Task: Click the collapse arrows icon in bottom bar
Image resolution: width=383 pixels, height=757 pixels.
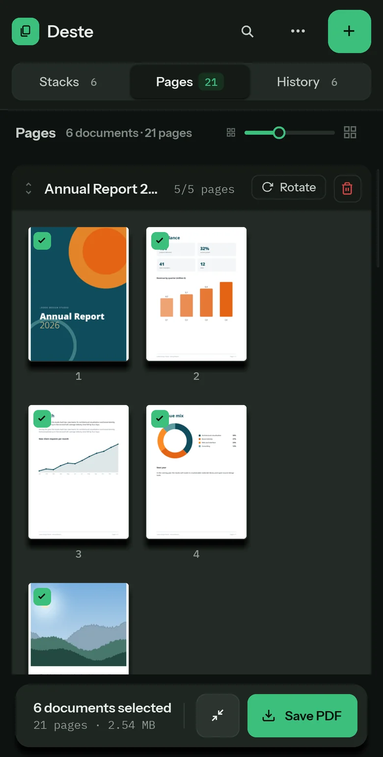Action: (x=218, y=716)
